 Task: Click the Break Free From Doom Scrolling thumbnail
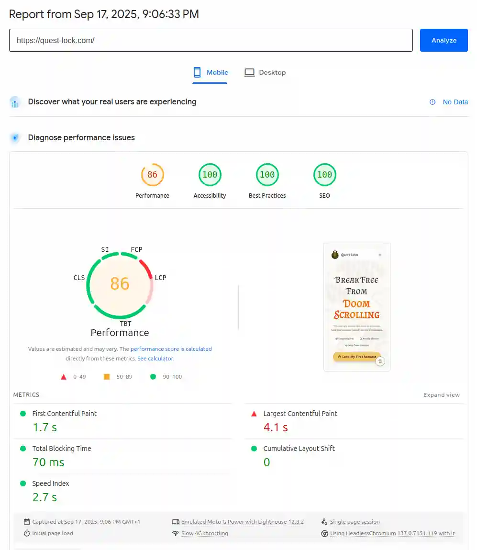click(357, 306)
